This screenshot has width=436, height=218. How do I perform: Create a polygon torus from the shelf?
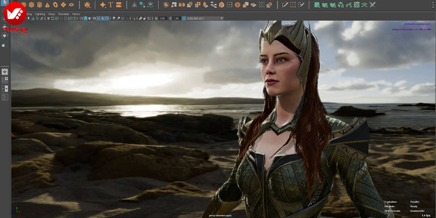(x=56, y=5)
